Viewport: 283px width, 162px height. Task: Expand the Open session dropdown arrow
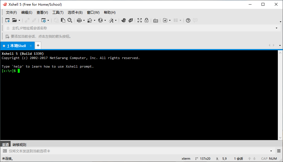[x=19, y=21]
